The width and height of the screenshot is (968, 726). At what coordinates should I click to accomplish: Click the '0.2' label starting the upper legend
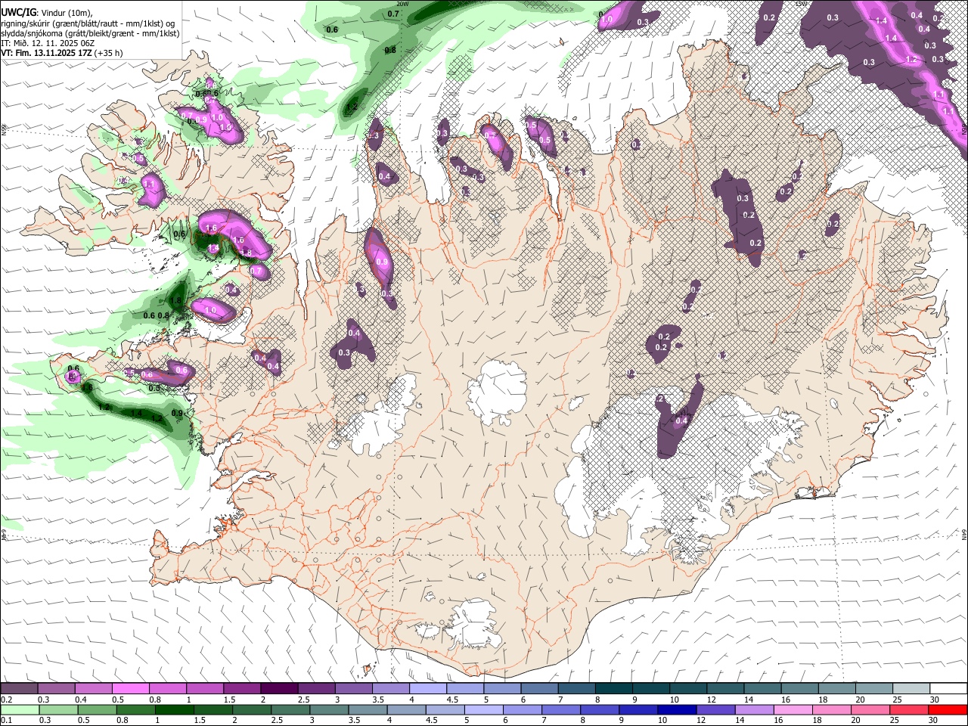pyautogui.click(x=6, y=700)
